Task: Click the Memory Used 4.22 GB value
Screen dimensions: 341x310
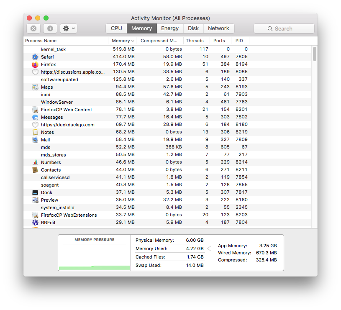Action: pyautogui.click(x=195, y=249)
